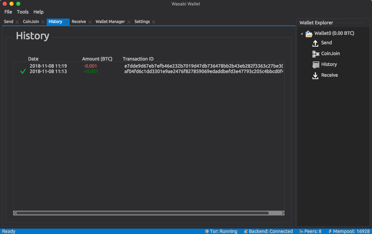372x234 pixels.
Task: Click the Wallet Explorer panel title
Action: (x=316, y=23)
